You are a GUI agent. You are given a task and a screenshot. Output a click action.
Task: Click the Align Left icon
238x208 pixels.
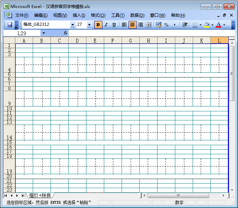124,25
